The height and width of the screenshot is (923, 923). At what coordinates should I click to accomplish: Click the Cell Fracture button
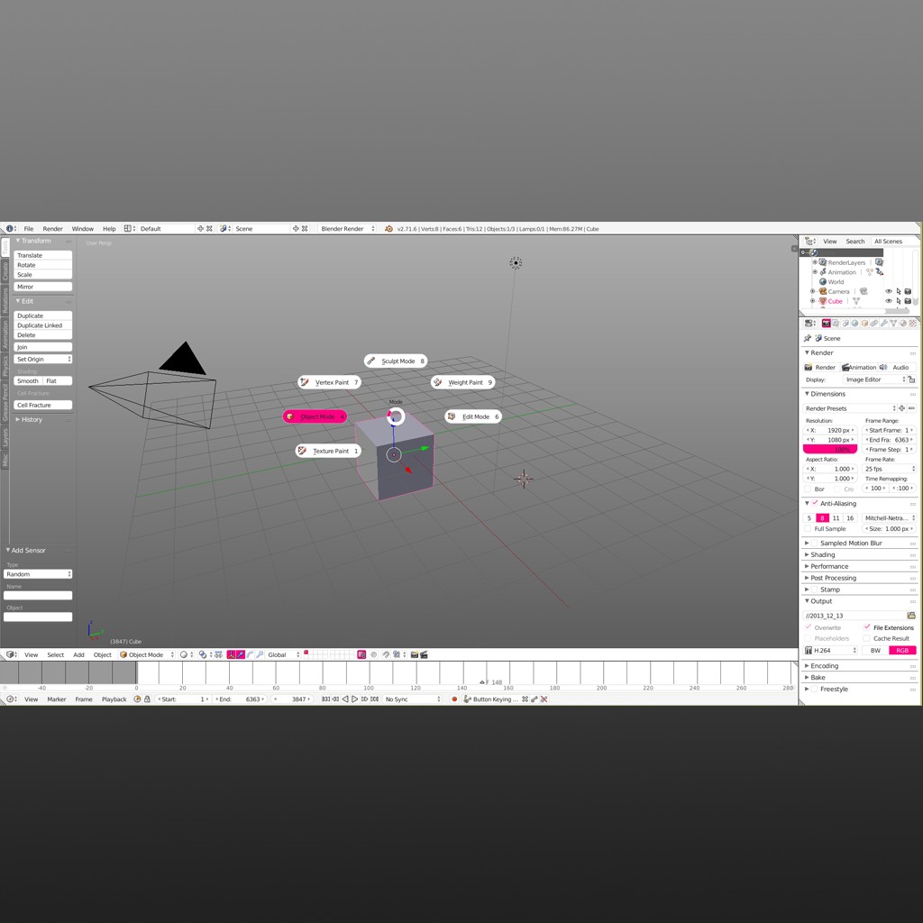tap(42, 404)
